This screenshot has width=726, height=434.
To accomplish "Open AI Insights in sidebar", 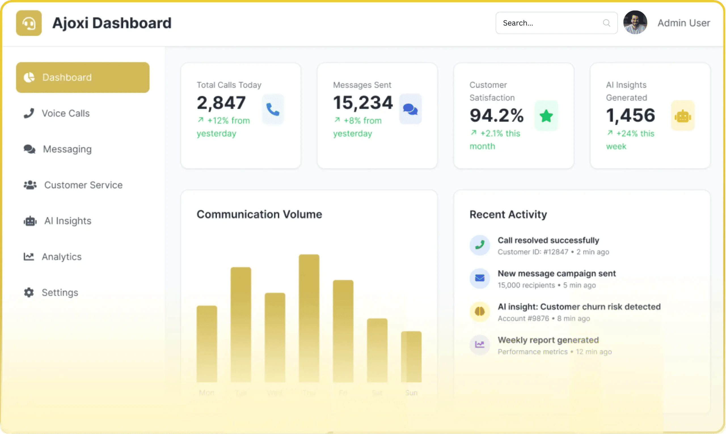I will click(x=83, y=221).
